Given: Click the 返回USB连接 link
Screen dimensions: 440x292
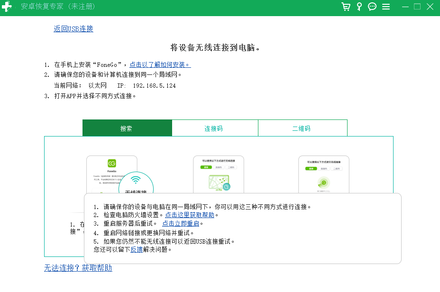Looking at the screenshot, I should 73,29.
